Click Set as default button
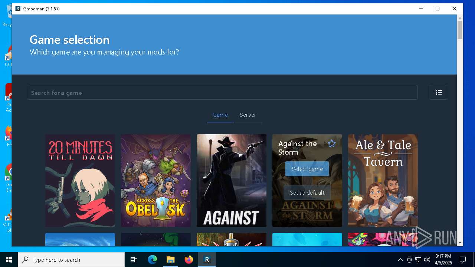475x267 pixels. (x=307, y=192)
